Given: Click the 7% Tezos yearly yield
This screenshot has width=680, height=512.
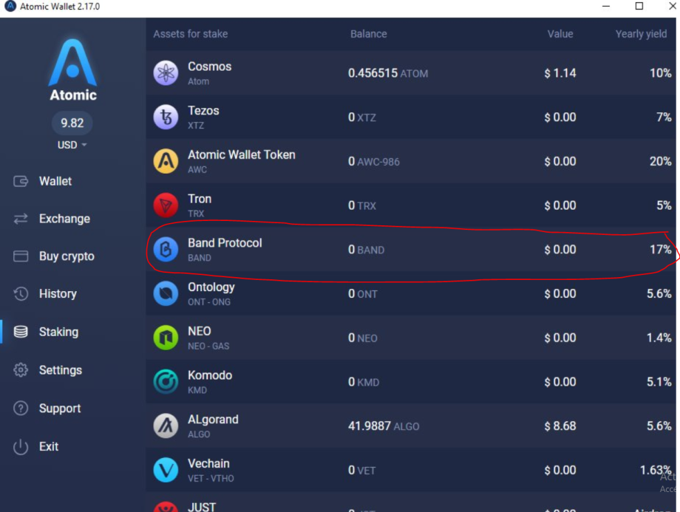Looking at the screenshot, I should (x=664, y=117).
